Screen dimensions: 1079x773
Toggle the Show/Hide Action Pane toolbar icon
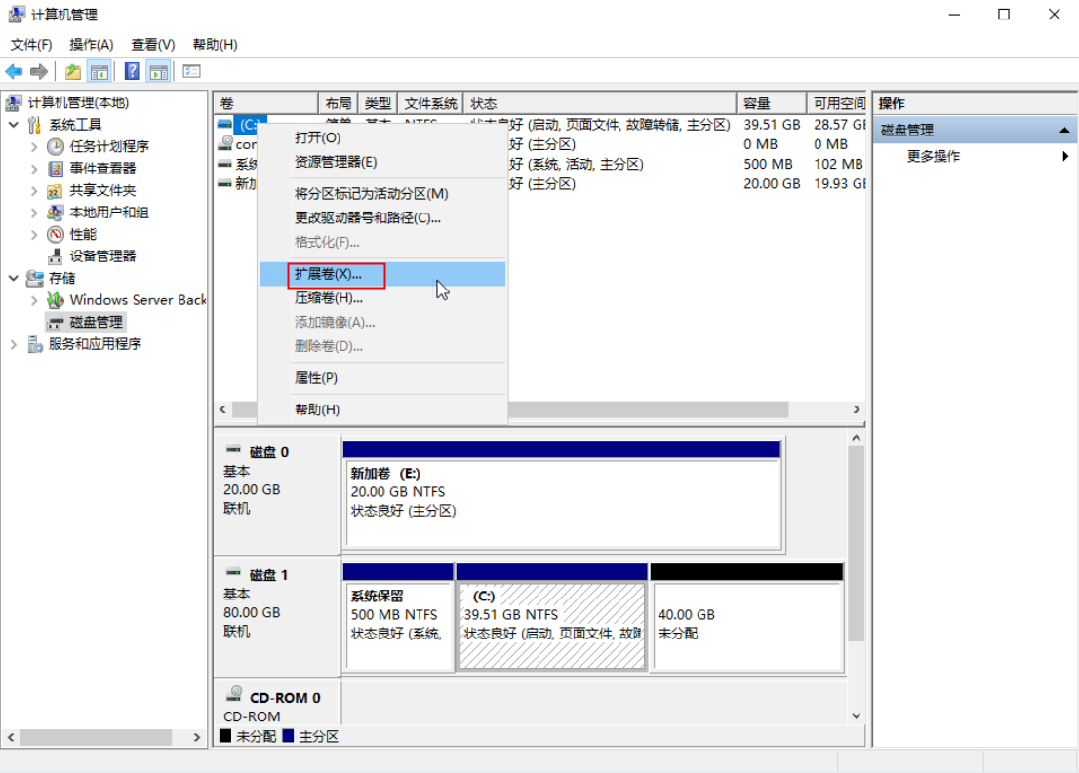point(158,71)
